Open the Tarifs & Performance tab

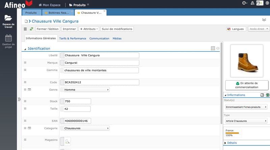(73, 38)
